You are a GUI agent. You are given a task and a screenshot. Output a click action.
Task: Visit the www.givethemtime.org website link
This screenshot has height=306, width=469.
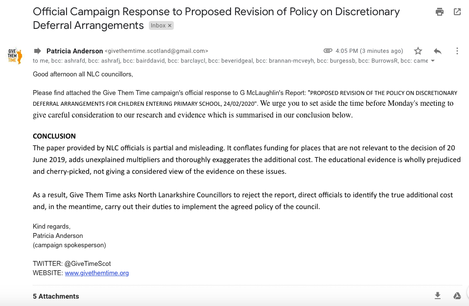coord(96,273)
